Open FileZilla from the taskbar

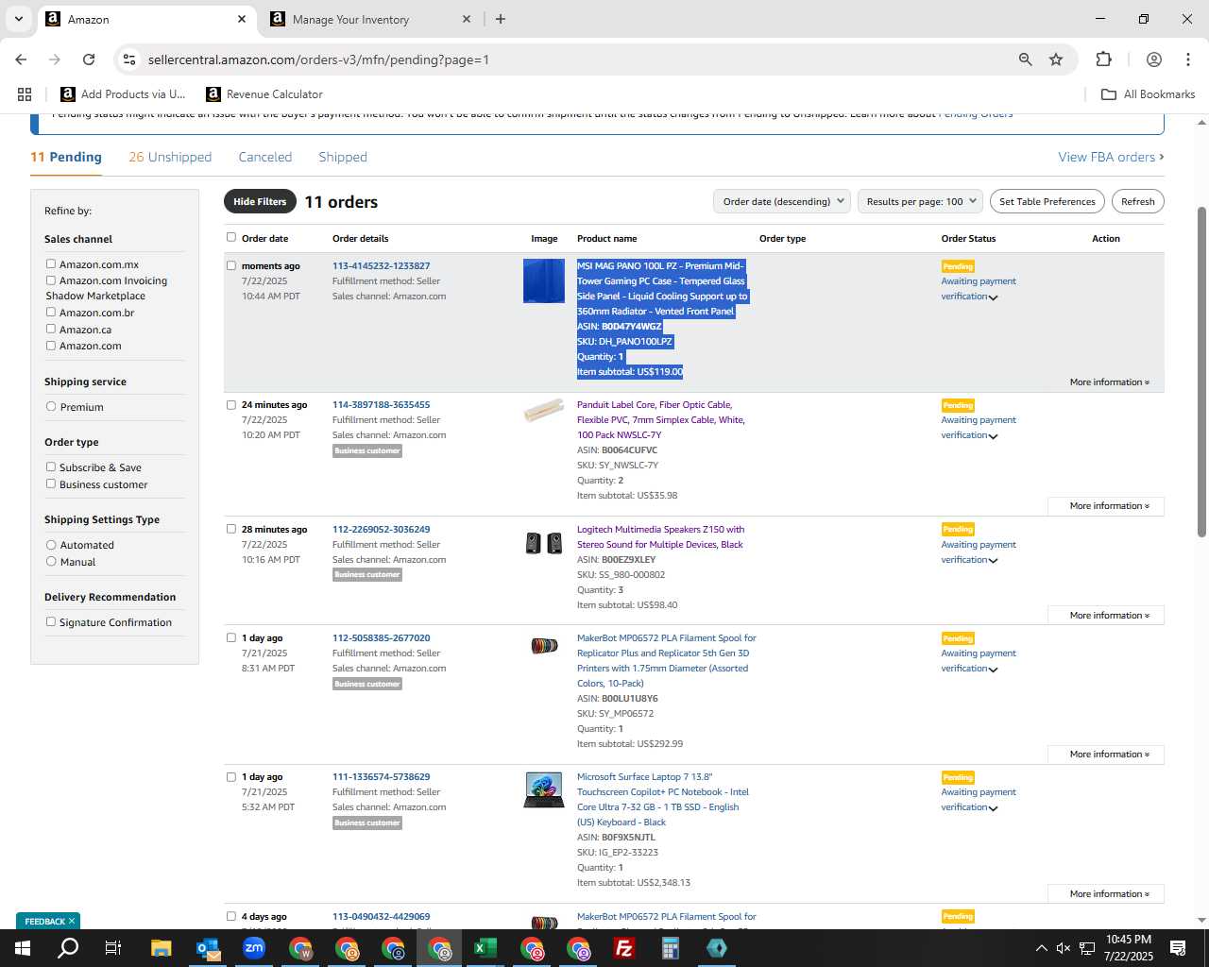(624, 948)
